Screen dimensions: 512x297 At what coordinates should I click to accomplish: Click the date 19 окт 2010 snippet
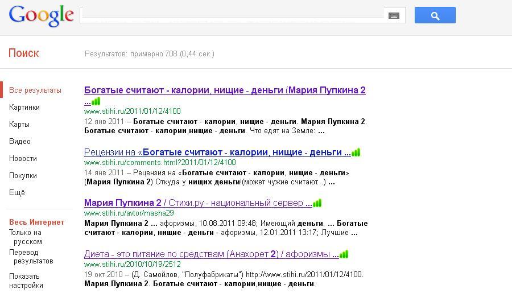tap(104, 274)
